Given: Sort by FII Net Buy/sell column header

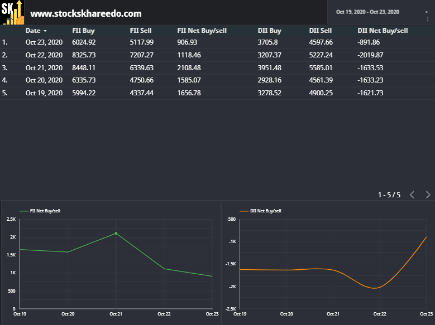Looking at the screenshot, I should 202,31.
